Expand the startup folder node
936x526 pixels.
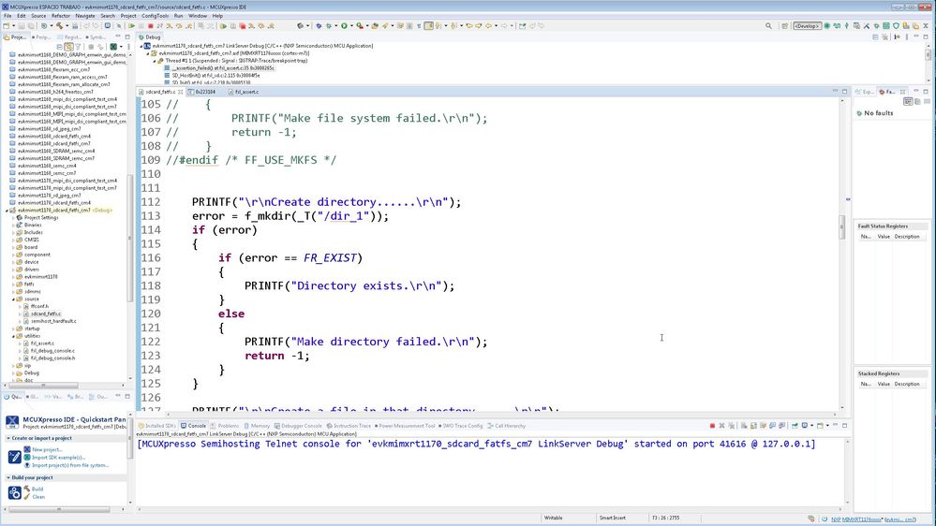point(13,329)
